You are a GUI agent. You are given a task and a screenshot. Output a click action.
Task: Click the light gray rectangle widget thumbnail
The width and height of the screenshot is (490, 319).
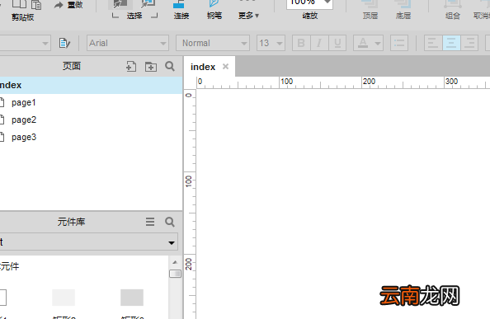click(64, 298)
